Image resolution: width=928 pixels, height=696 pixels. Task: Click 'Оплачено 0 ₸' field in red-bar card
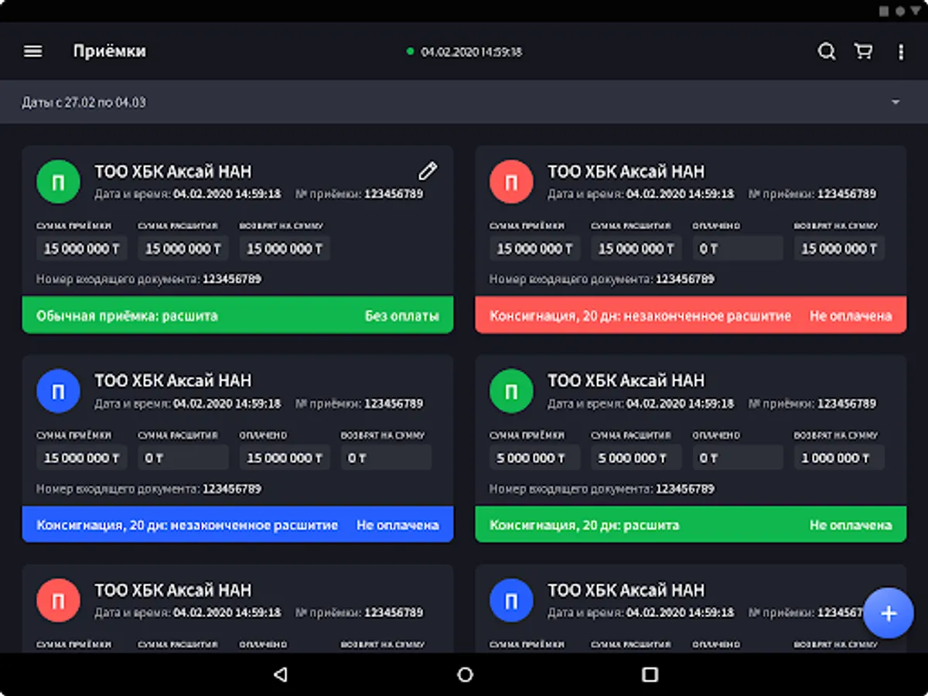pyautogui.click(x=738, y=248)
